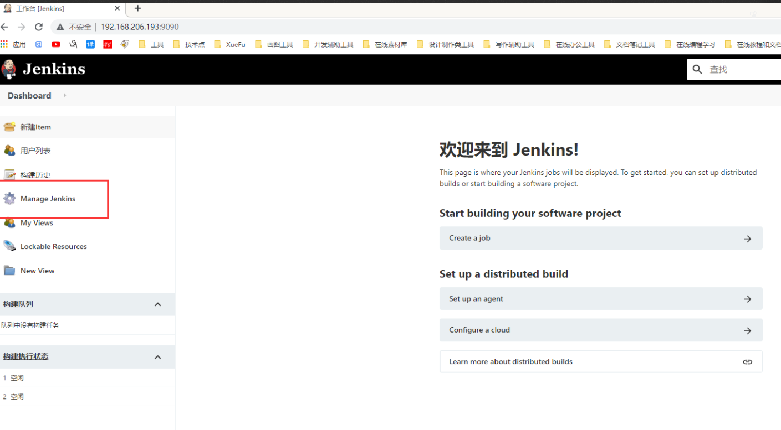Image resolution: width=781 pixels, height=430 pixels.
Task: Click the Lockable Resources drive icon
Action: click(x=9, y=246)
